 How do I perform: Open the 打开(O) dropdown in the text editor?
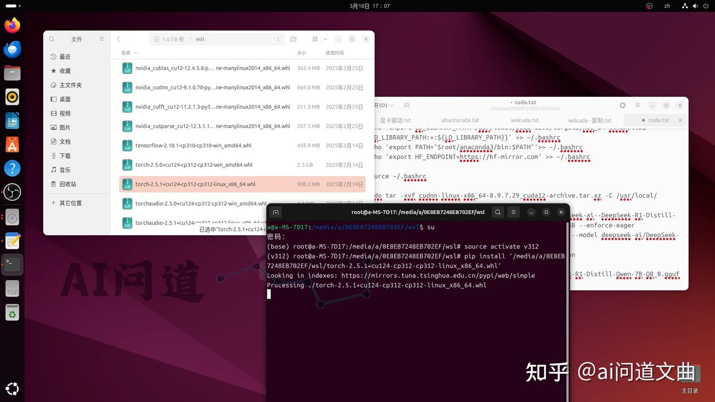click(x=382, y=105)
